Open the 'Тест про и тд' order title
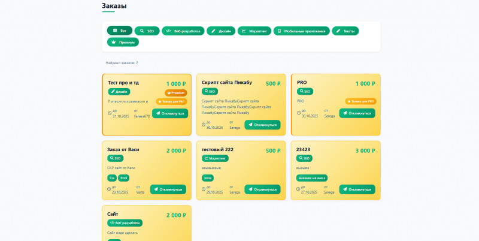The image size is (479, 241). [x=123, y=83]
